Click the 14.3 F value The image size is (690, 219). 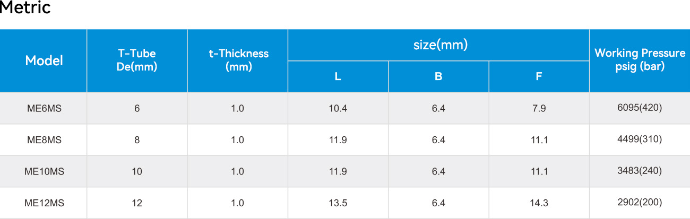pyautogui.click(x=539, y=203)
